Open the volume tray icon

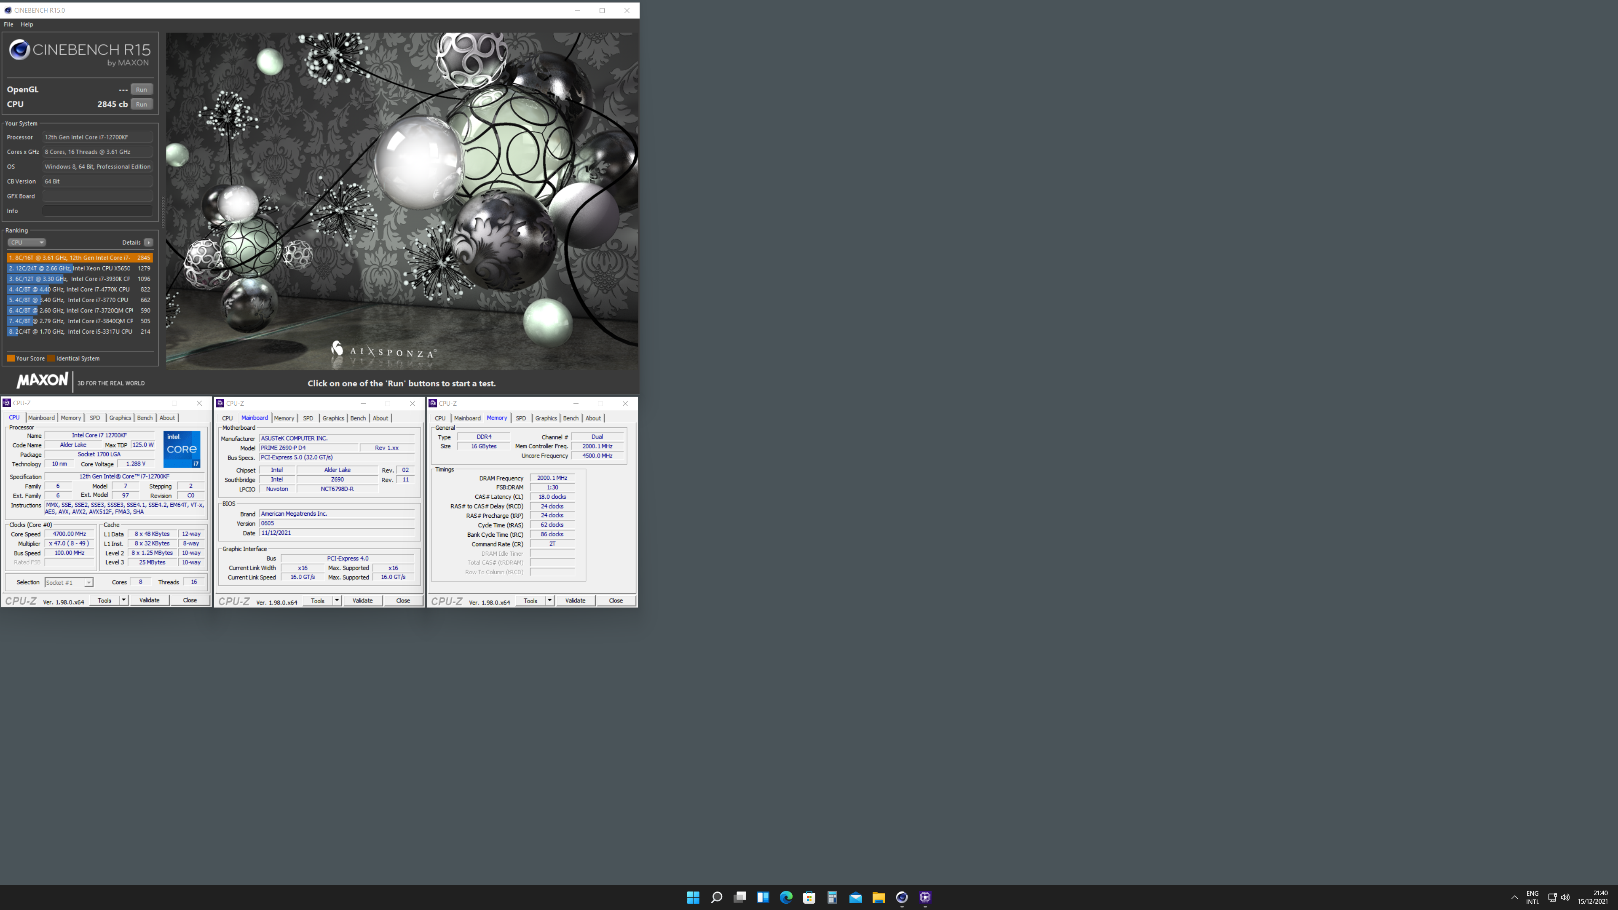[1565, 897]
